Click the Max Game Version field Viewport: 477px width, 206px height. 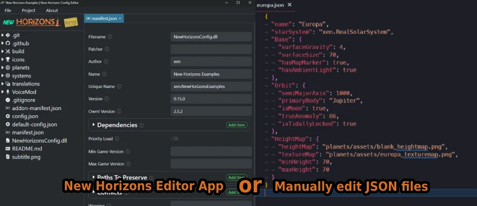(x=211, y=164)
